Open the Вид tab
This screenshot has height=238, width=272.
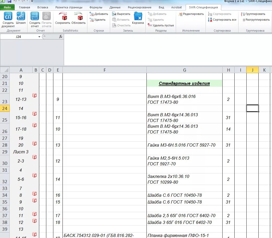(161, 7)
